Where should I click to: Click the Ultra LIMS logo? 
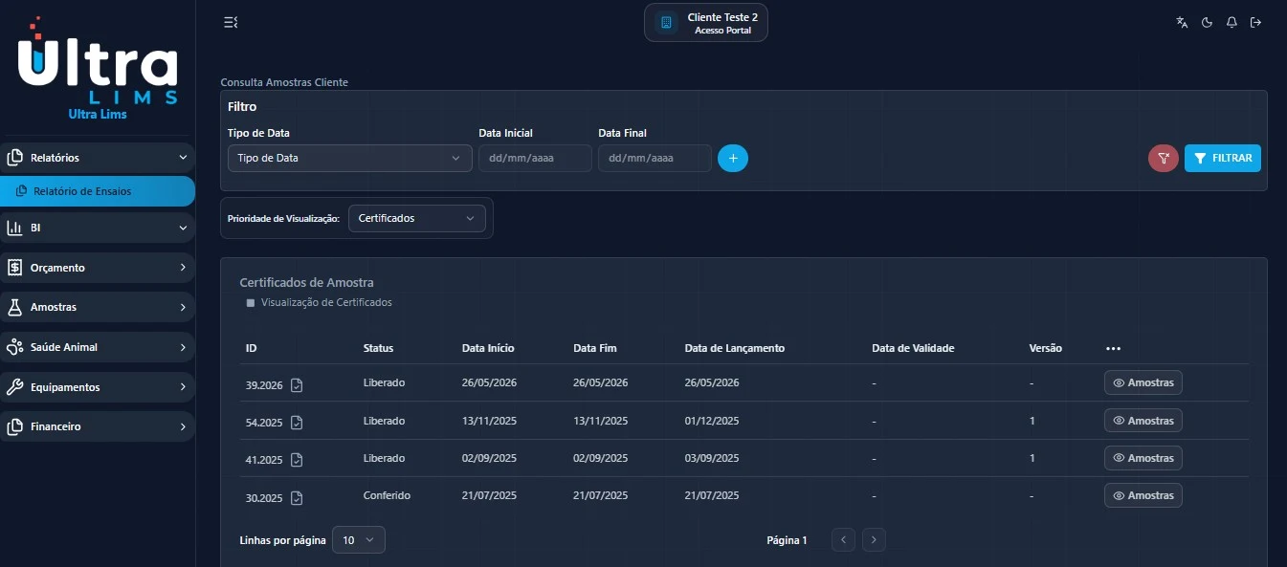pos(98,60)
